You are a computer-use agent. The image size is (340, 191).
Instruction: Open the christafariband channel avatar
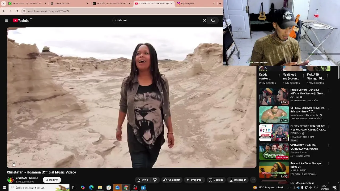coord(10,180)
